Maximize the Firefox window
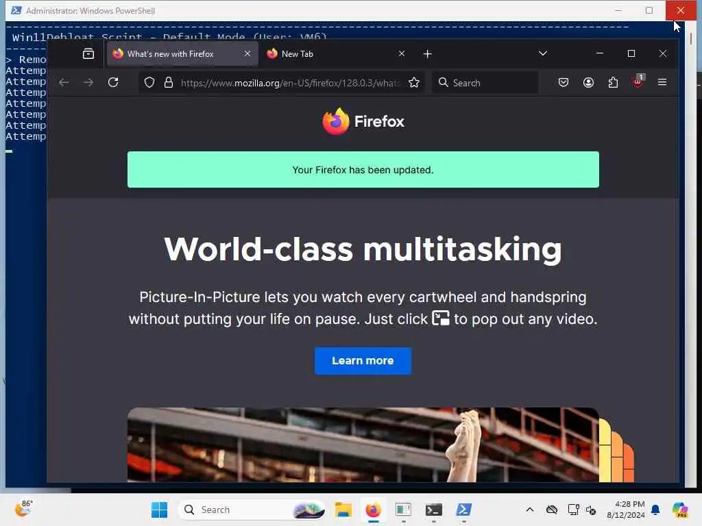702x526 pixels. pos(631,53)
